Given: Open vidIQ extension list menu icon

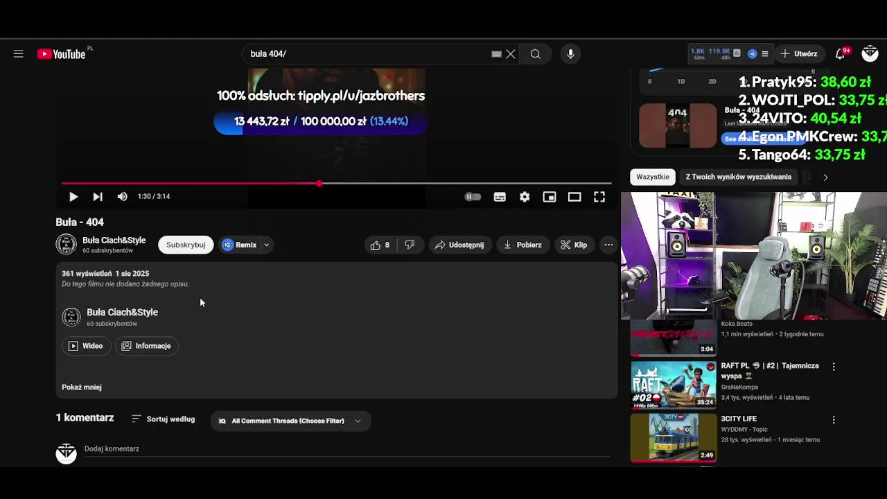Looking at the screenshot, I should tap(765, 53).
